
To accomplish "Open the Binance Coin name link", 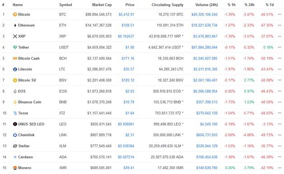I will point(29,102).
